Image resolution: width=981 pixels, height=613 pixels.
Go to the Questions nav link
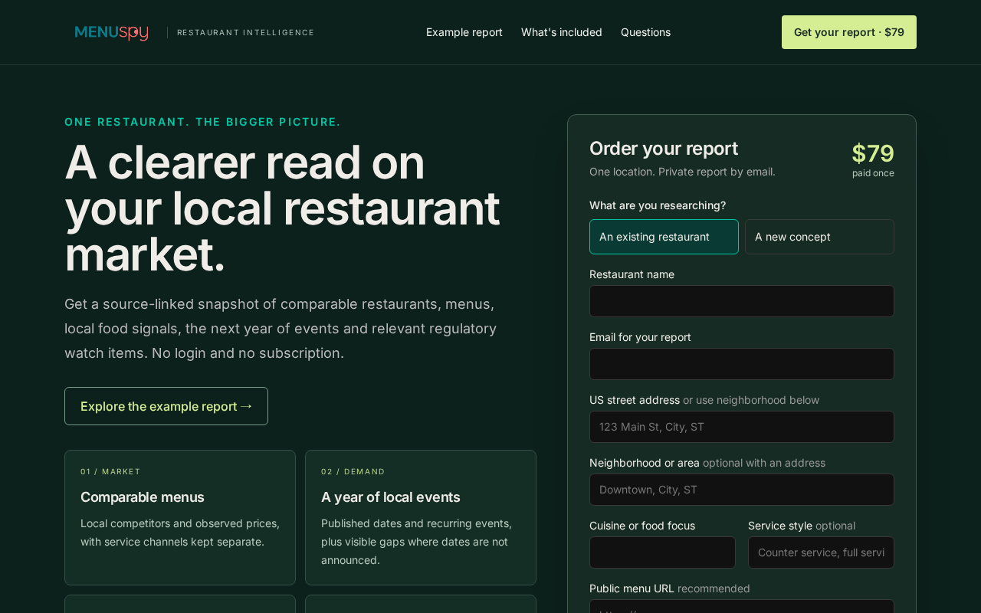click(x=645, y=32)
